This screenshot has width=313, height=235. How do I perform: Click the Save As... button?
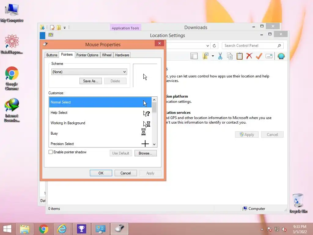[x=90, y=81]
